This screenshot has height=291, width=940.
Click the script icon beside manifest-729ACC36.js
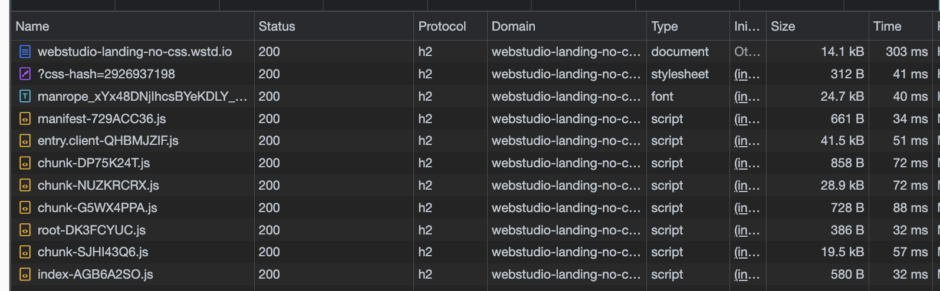pyautogui.click(x=25, y=119)
